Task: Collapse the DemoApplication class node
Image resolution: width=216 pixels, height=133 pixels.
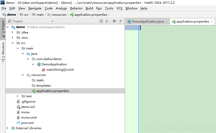Action: pyautogui.click(x=33, y=64)
